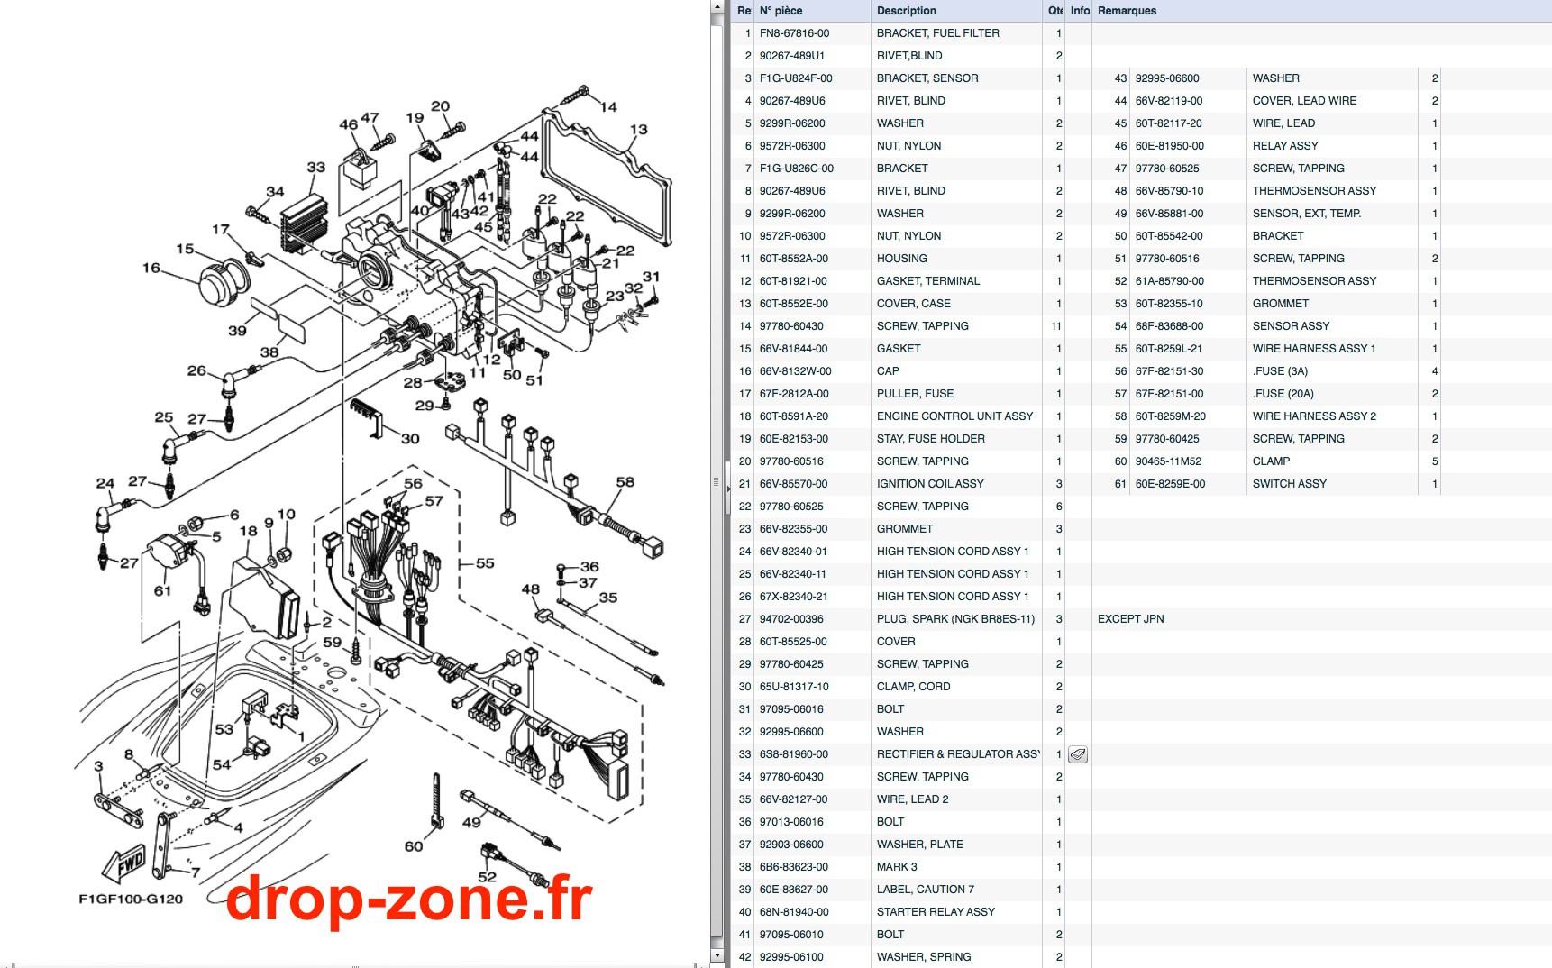
Task: Select WIRE HARNESS ASSY 1 entry
Action: [1313, 349]
